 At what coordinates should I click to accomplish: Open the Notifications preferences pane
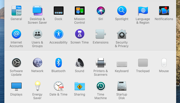tap(164, 11)
